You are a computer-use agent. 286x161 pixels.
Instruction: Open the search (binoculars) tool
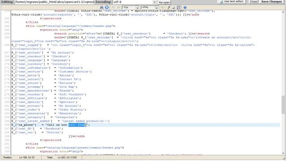[x=101, y=8]
